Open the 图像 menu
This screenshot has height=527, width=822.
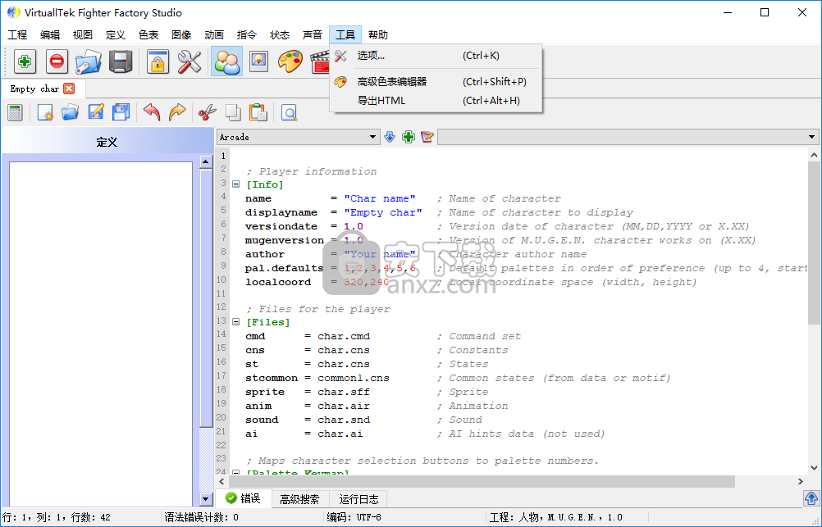pos(181,35)
